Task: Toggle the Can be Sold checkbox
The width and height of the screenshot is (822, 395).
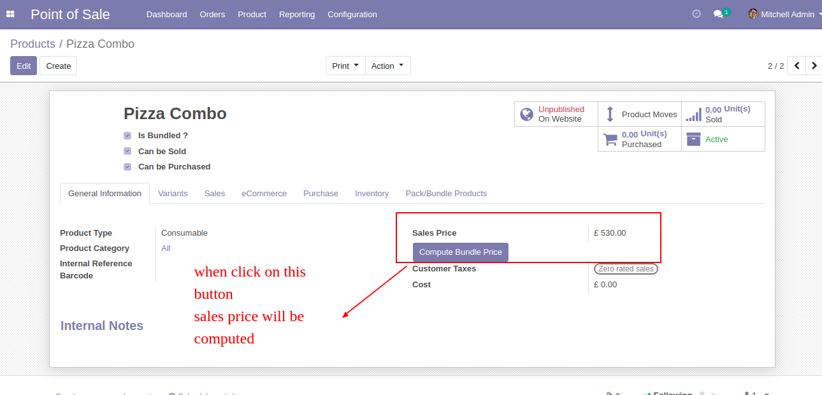Action: tap(127, 151)
